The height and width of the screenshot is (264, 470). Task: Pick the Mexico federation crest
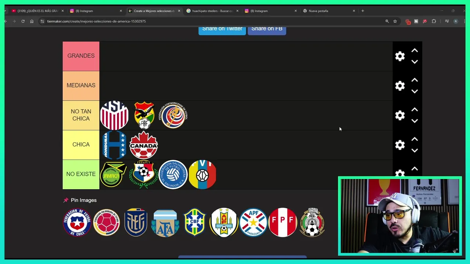(312, 222)
